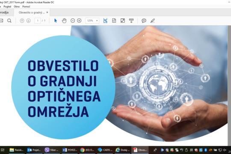Open the Okno menu
Viewport: 231px width, 154px height.
pos(17,7)
